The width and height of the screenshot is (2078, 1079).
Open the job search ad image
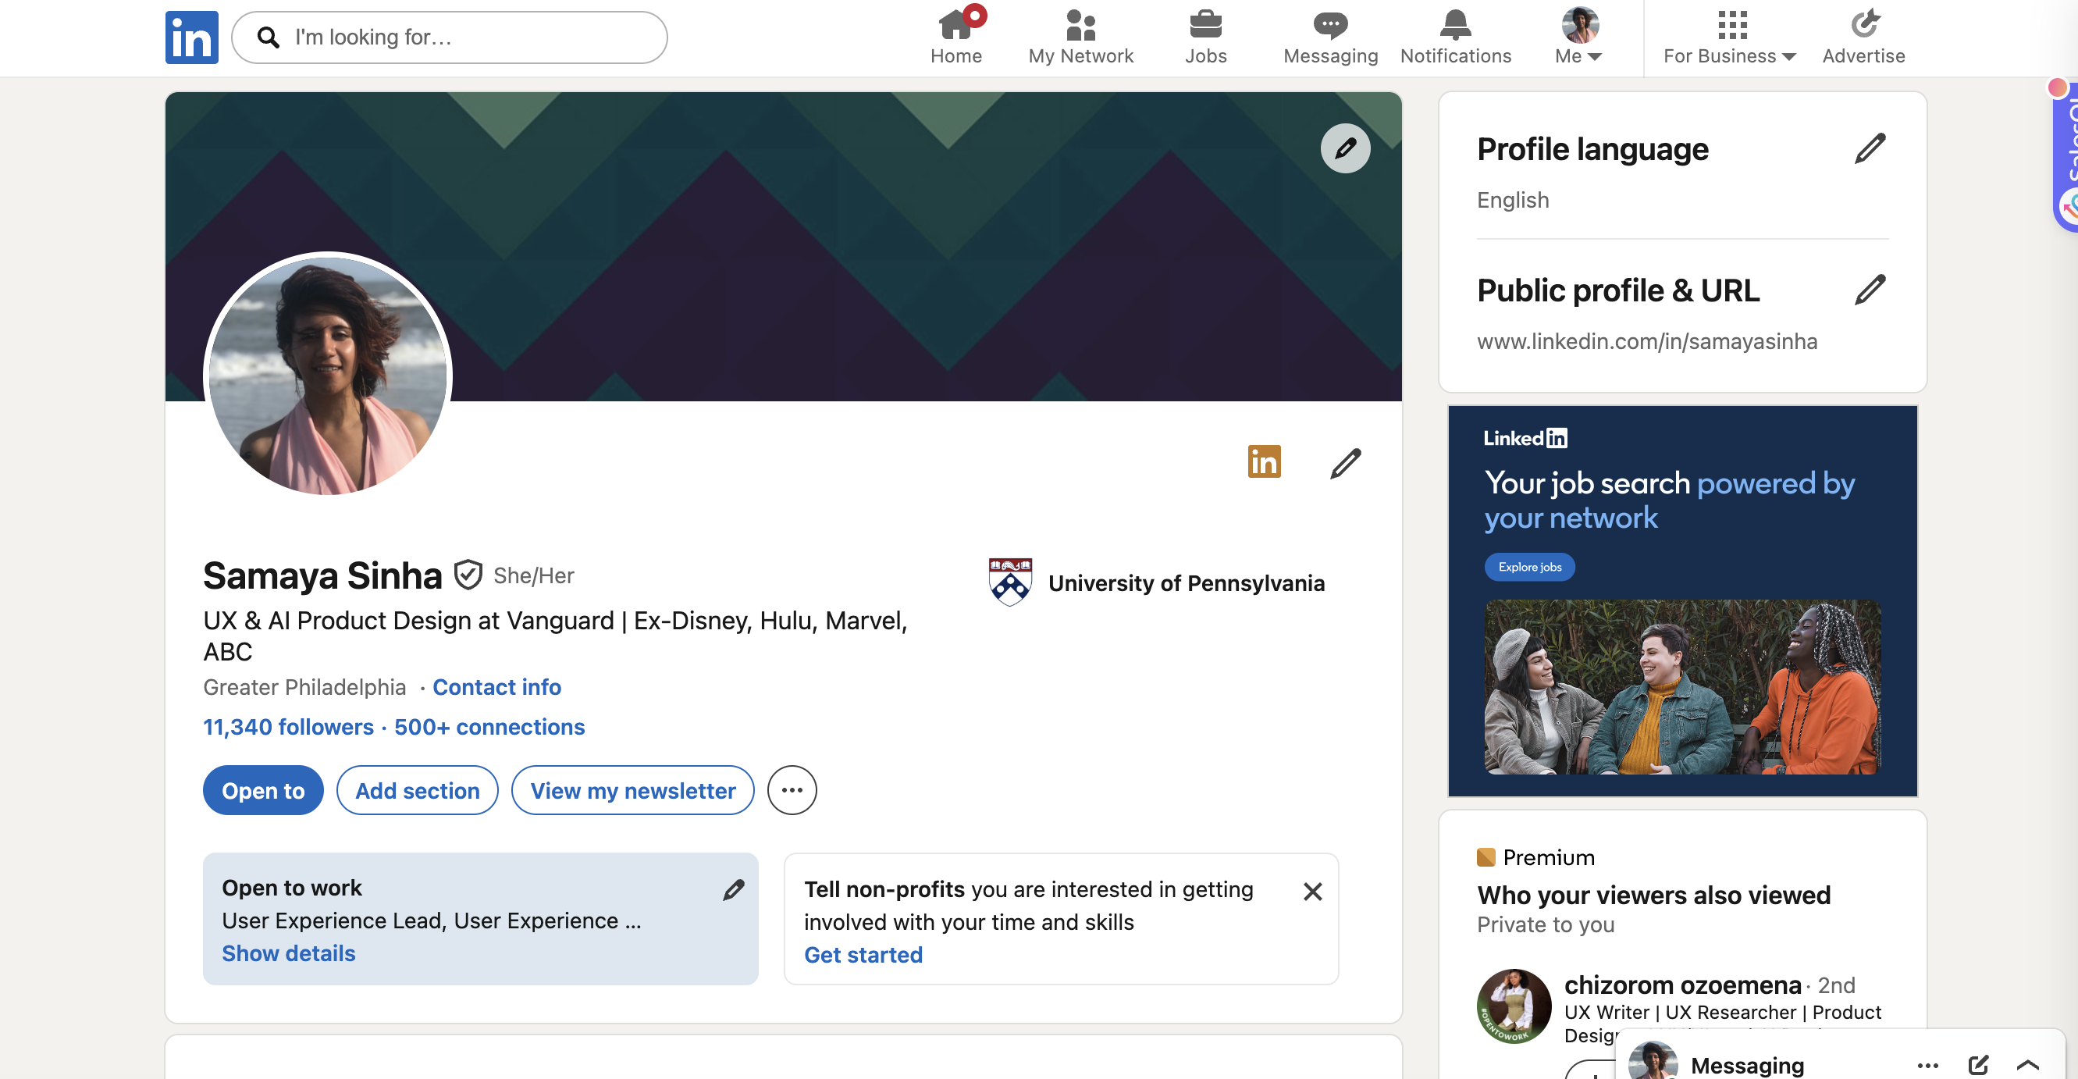[x=1683, y=687]
